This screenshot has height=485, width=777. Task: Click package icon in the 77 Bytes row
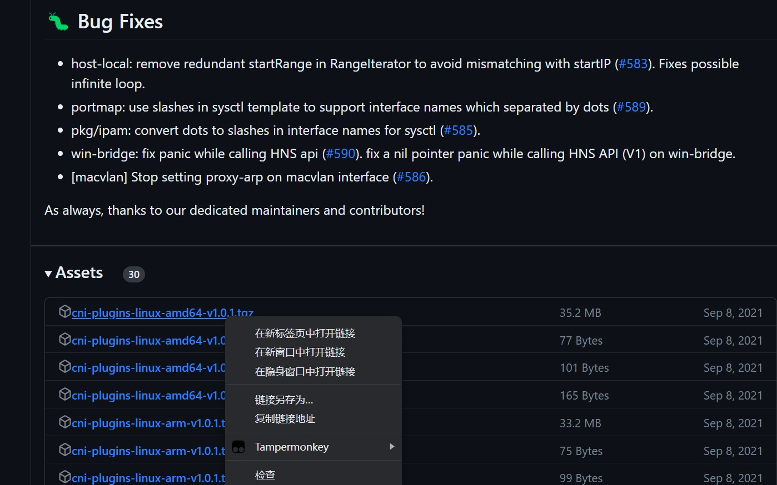click(x=65, y=339)
